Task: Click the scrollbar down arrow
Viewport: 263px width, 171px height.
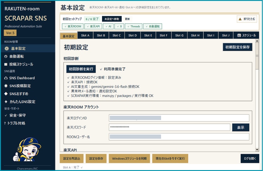Action: [257, 150]
